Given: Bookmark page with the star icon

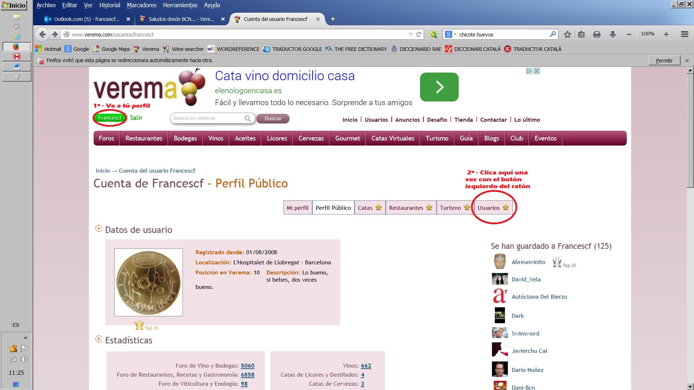Looking at the screenshot, I should (567, 34).
